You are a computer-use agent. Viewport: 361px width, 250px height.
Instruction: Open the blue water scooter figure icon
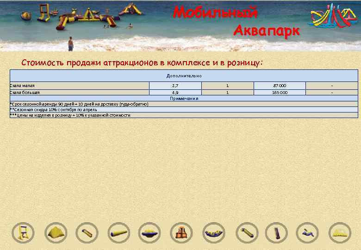(x=307, y=233)
